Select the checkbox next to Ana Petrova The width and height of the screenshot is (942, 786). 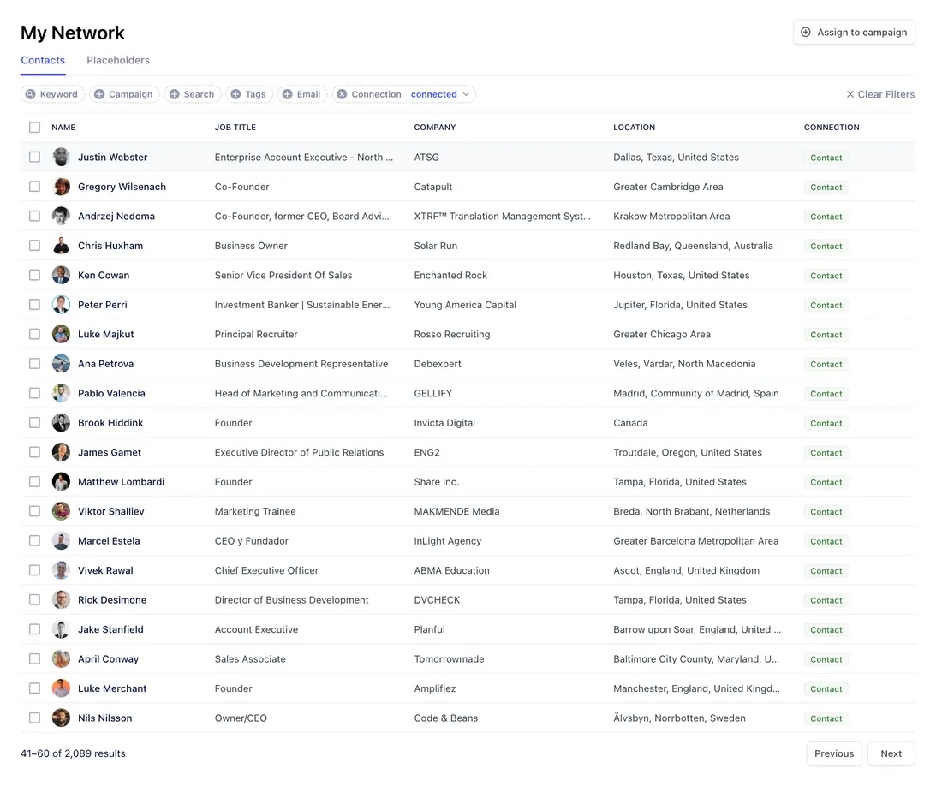(35, 363)
